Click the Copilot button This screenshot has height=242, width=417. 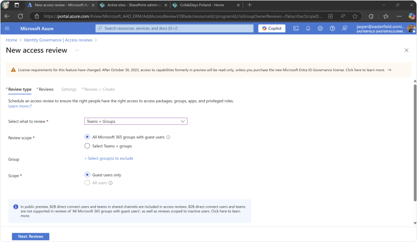272,29
